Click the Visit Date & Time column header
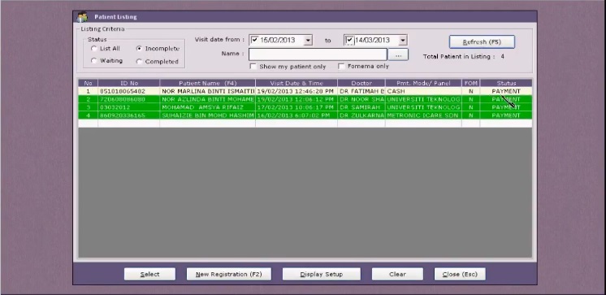Viewport: 606px width, 295px height. (x=297, y=83)
